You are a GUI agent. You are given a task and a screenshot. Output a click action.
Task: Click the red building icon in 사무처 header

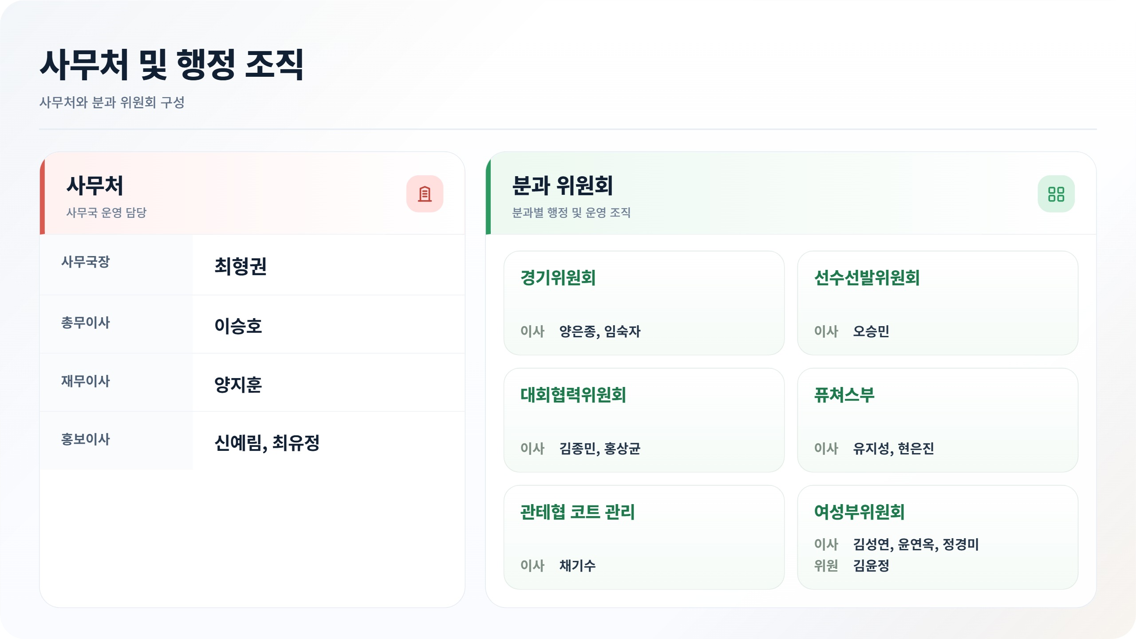(425, 194)
